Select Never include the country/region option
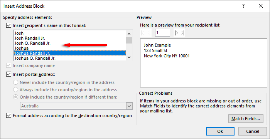This screenshot has width=270, height=139. point(15,82)
